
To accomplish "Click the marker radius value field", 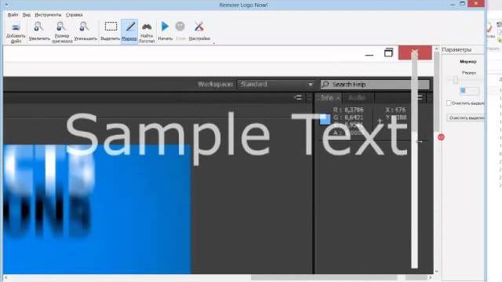I will click(x=469, y=91).
